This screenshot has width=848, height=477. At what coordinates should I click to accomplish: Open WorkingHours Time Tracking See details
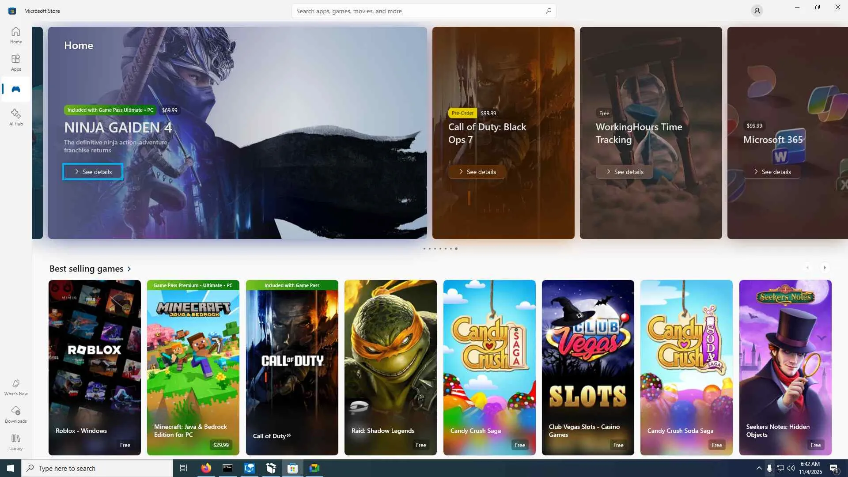point(625,172)
